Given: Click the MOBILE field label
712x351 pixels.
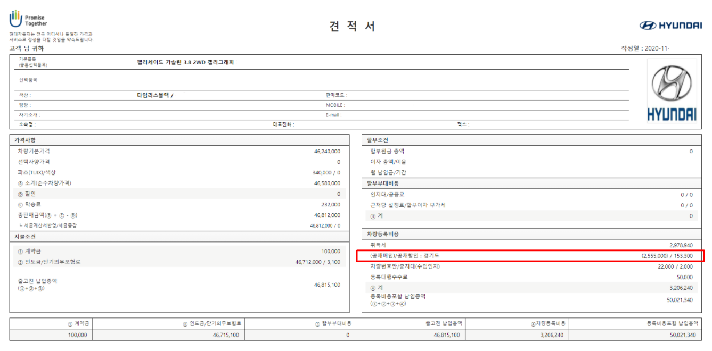Looking at the screenshot, I should (x=335, y=105).
